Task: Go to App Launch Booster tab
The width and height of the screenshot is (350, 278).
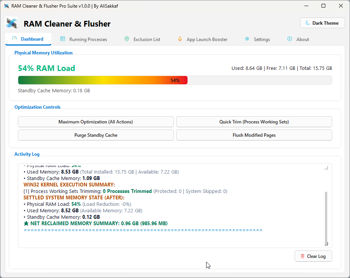Action: pos(203,39)
